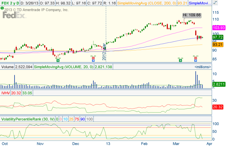Click the Hi: 109.66 price bubble
The height and width of the screenshot is (146, 228).
click(x=192, y=15)
